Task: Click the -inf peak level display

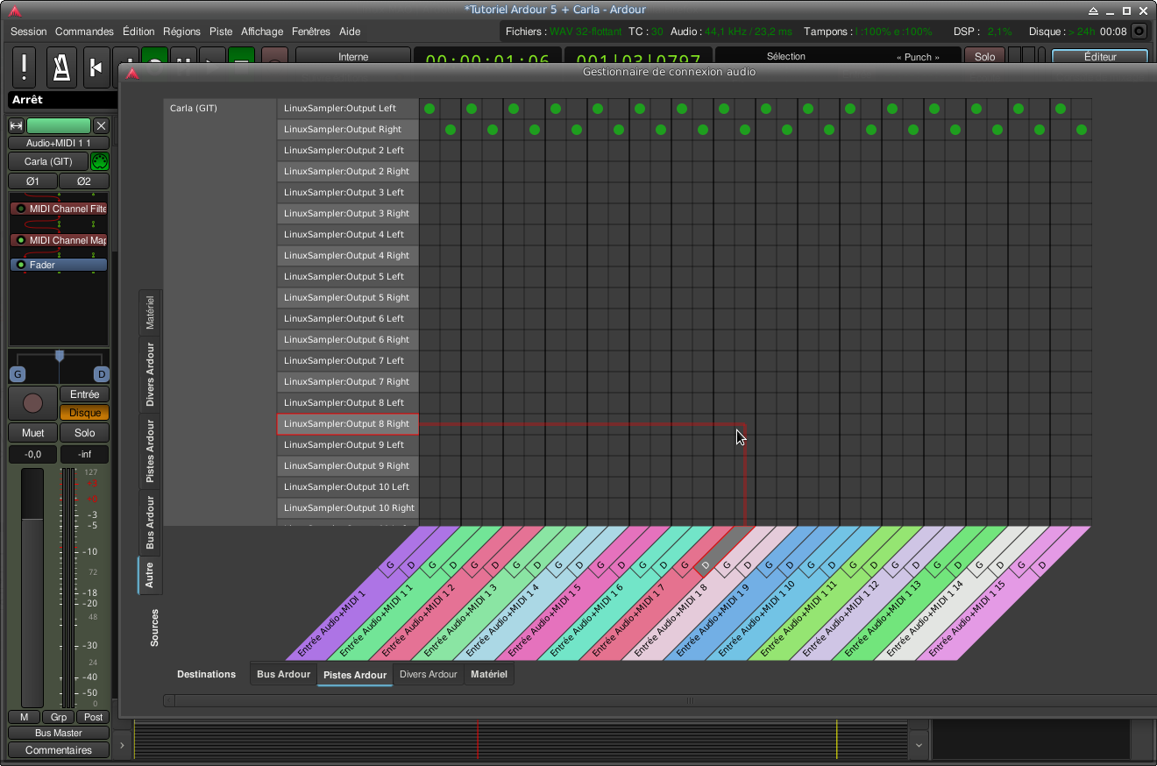Action: [84, 454]
